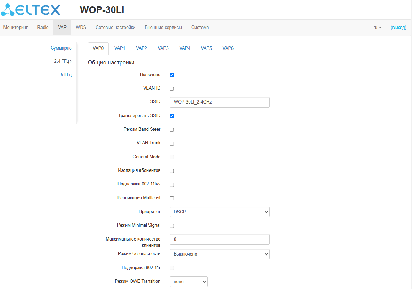
Task: Open the ru language dropdown
Action: pos(377,27)
